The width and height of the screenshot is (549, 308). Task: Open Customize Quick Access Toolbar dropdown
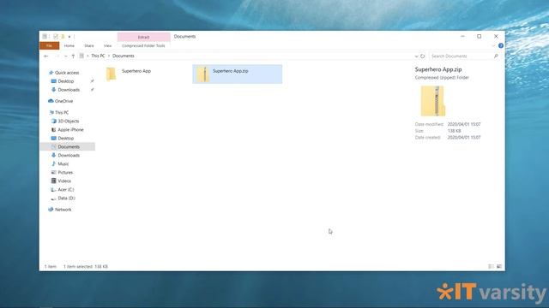69,36
